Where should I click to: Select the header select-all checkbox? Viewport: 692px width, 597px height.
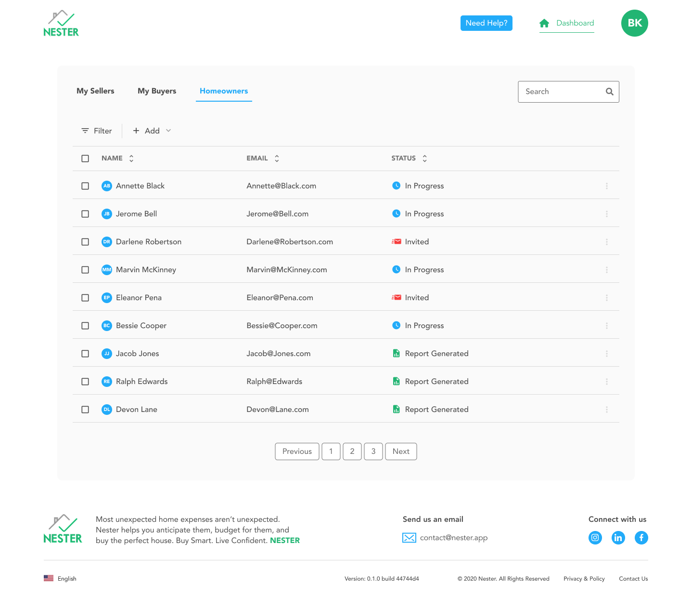coord(85,158)
